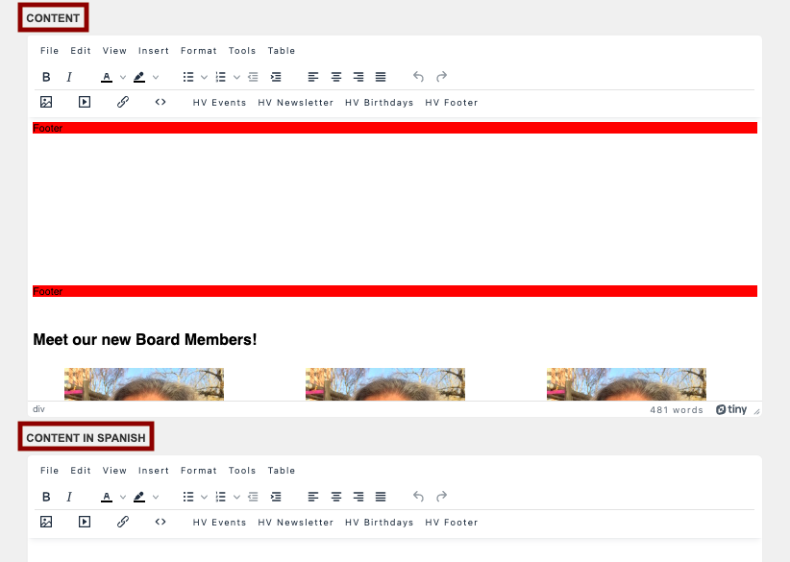Open source code view in Content editor
The image size is (790, 562).
pyautogui.click(x=160, y=102)
